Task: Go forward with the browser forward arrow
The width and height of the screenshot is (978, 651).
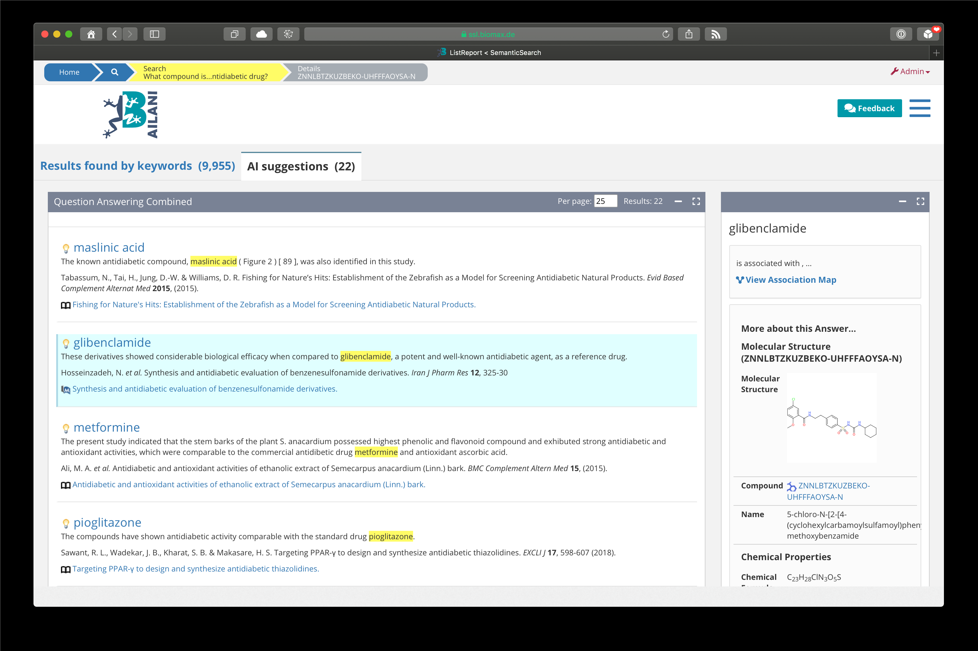Action: [130, 34]
